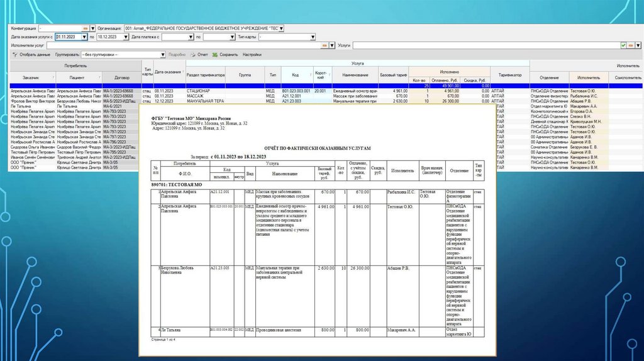Open 'Настройки' in the toolbar

tap(252, 55)
